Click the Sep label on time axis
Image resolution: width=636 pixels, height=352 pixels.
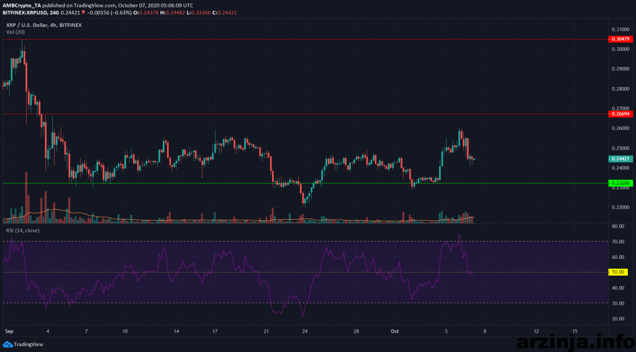coord(7,332)
